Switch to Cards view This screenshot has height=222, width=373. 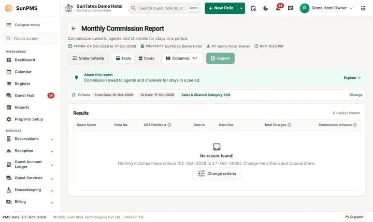[x=146, y=58]
